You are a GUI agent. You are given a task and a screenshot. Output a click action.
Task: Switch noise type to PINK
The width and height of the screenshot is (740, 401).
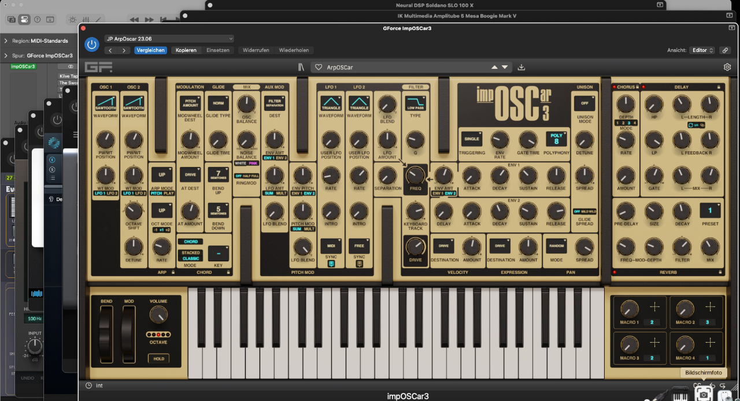[253, 164]
